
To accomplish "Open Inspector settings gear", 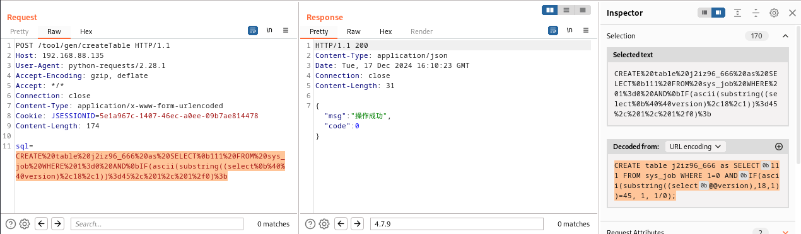I will pyautogui.click(x=774, y=13).
